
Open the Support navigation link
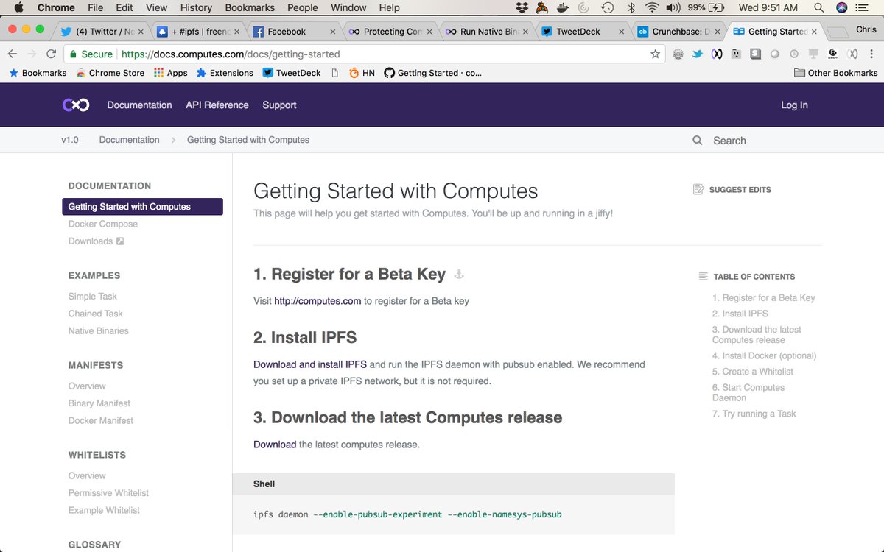[279, 105]
